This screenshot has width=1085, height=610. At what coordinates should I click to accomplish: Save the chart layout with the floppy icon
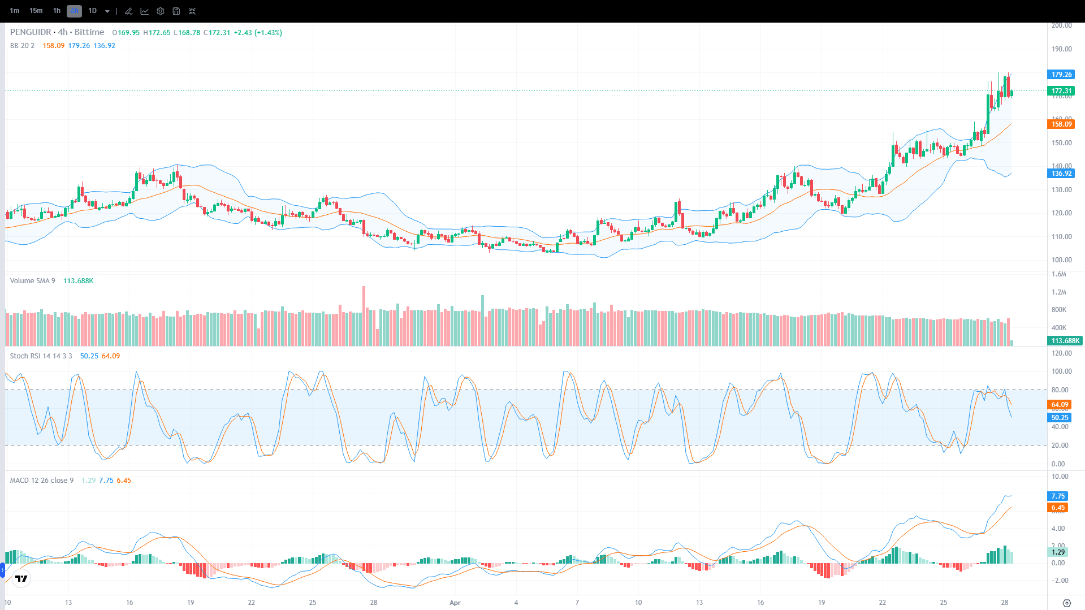pos(176,11)
